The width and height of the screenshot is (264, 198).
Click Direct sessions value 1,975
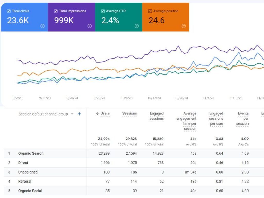pyautogui.click(x=132, y=163)
